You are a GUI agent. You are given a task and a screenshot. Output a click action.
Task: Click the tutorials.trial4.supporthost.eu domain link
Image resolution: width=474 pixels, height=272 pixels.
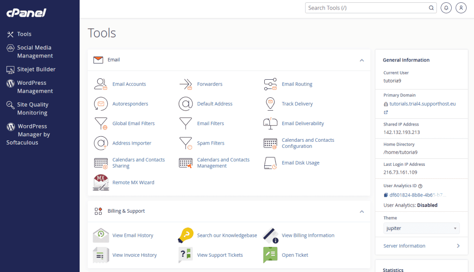[x=422, y=104]
